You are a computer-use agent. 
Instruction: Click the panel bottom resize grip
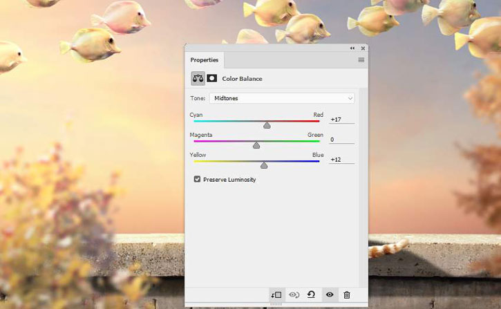point(276,304)
